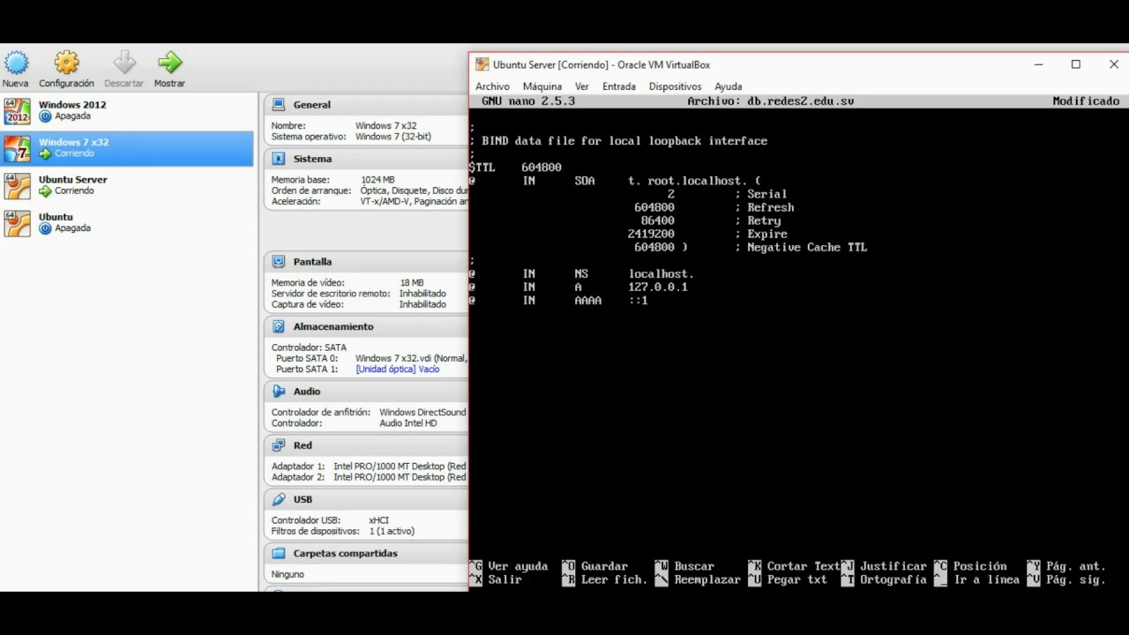
Task: Open the Entrada menu
Action: [619, 86]
